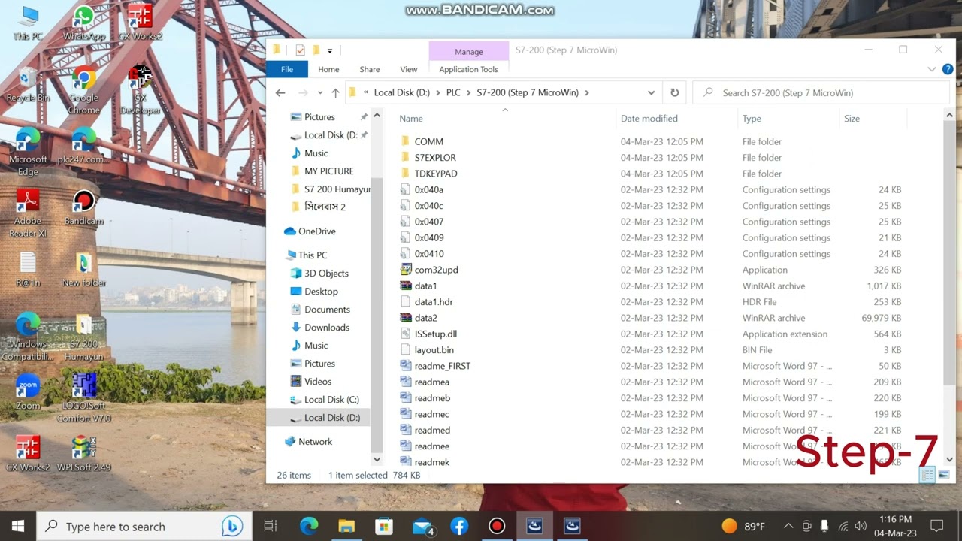Sort files by Name column
962x541 pixels.
pyautogui.click(x=411, y=119)
